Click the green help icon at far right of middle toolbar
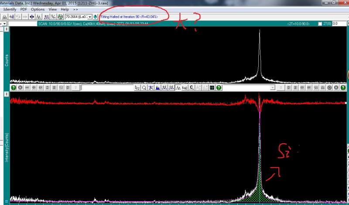349x205 pixels. click(x=343, y=87)
